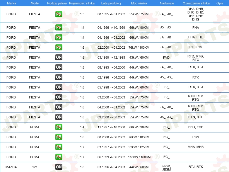Select the 92kW / 125KM power cell
This screenshot has width=229, height=172.
click(139, 147)
